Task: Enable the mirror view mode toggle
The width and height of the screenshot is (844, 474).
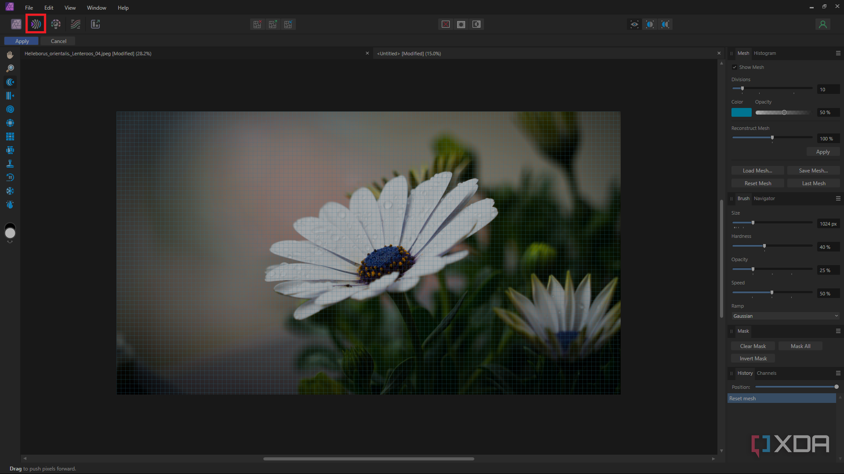Action: (x=666, y=24)
